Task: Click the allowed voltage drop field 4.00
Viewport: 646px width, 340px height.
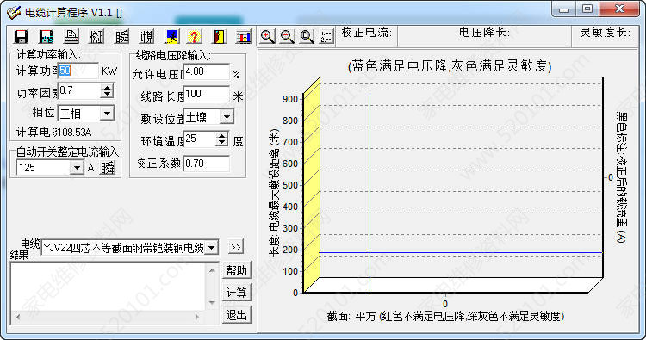Action: 206,71
